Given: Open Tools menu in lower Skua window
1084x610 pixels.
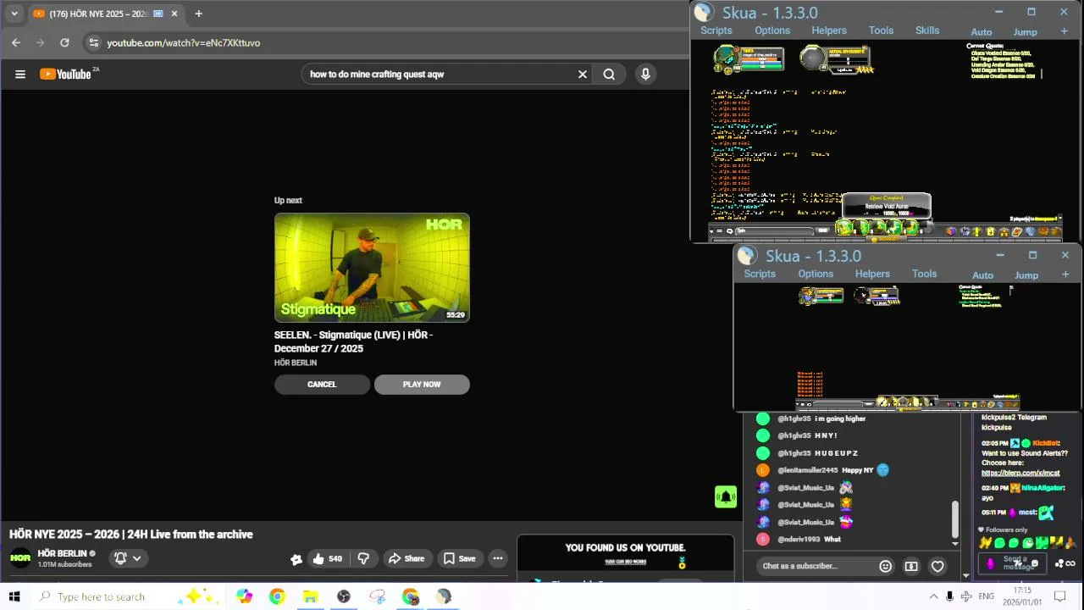Looking at the screenshot, I should (924, 274).
